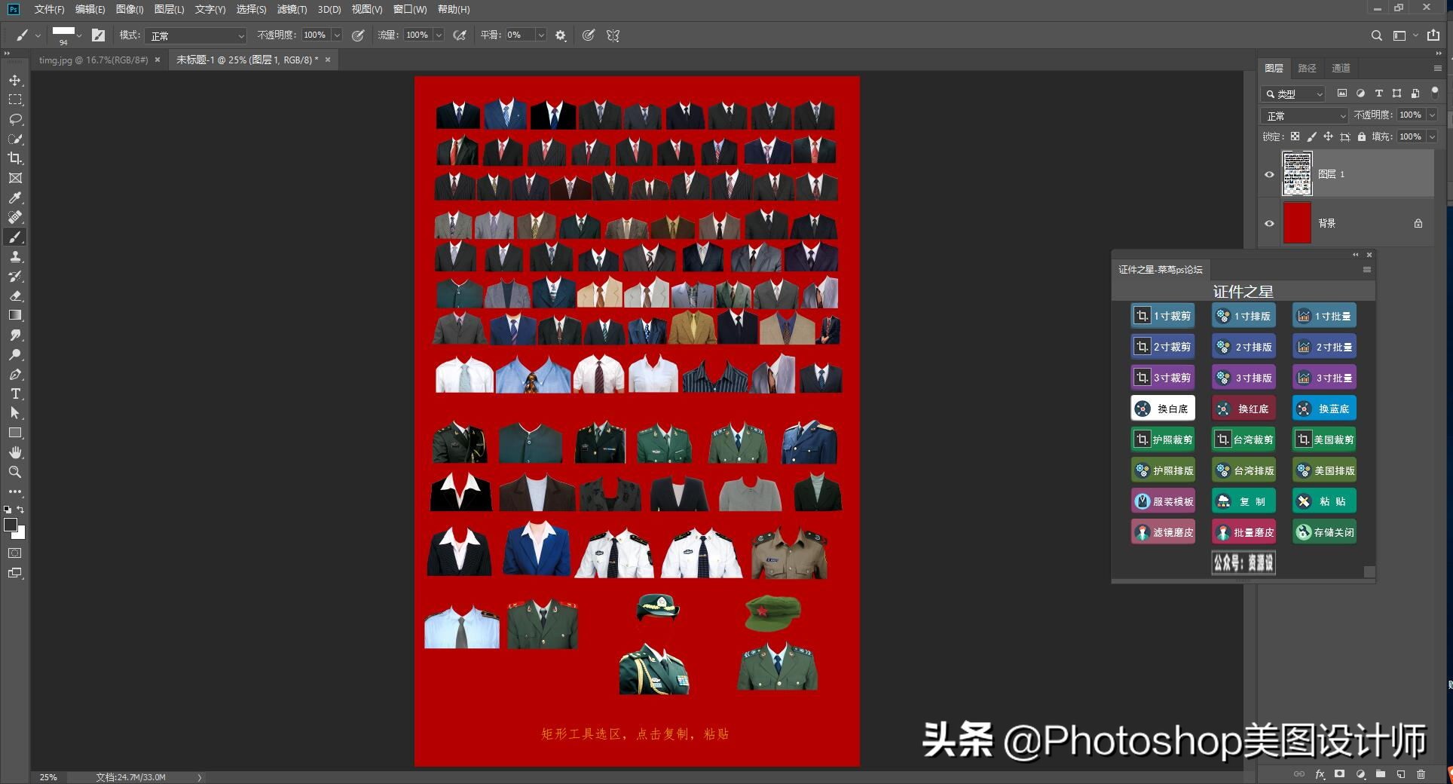The image size is (1453, 784).
Task: Click the 换红底 button in 证件之星 panel
Action: 1243,408
